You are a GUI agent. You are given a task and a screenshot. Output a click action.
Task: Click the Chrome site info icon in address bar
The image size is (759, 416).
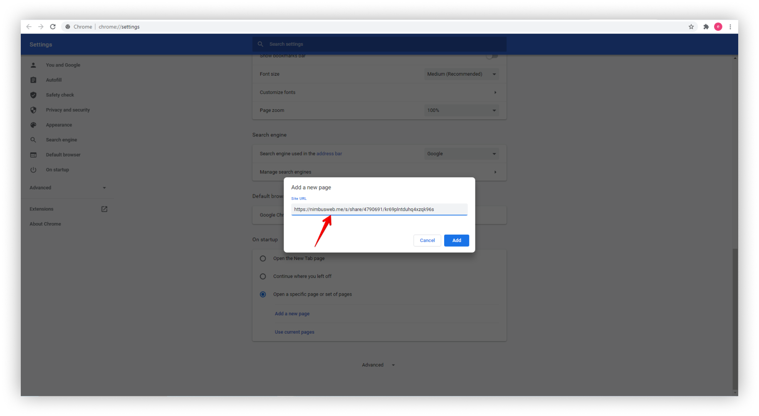(68, 27)
